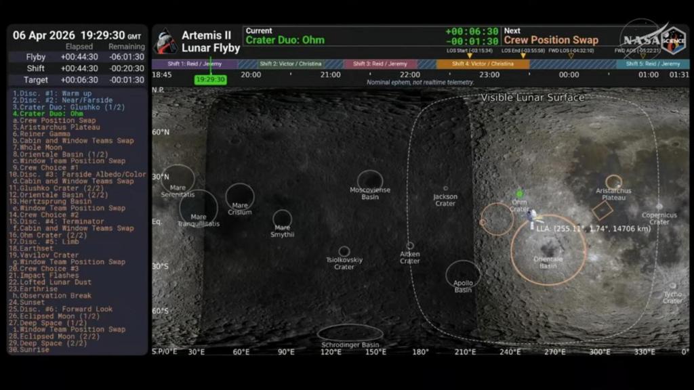Screen dimensions: 694x390
Task: Select highlighted list item '4.Crater Duo: Ohm'
Action: pyautogui.click(x=48, y=114)
